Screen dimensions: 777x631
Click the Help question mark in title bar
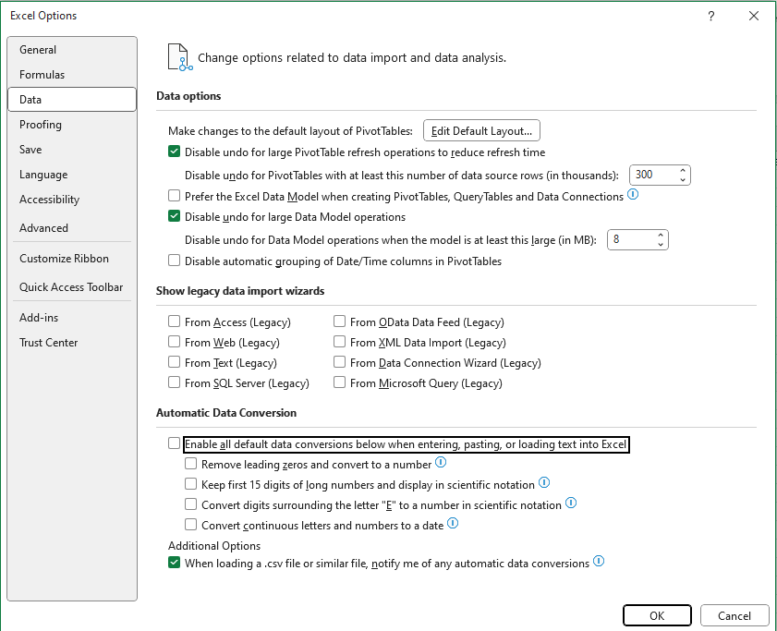710,16
